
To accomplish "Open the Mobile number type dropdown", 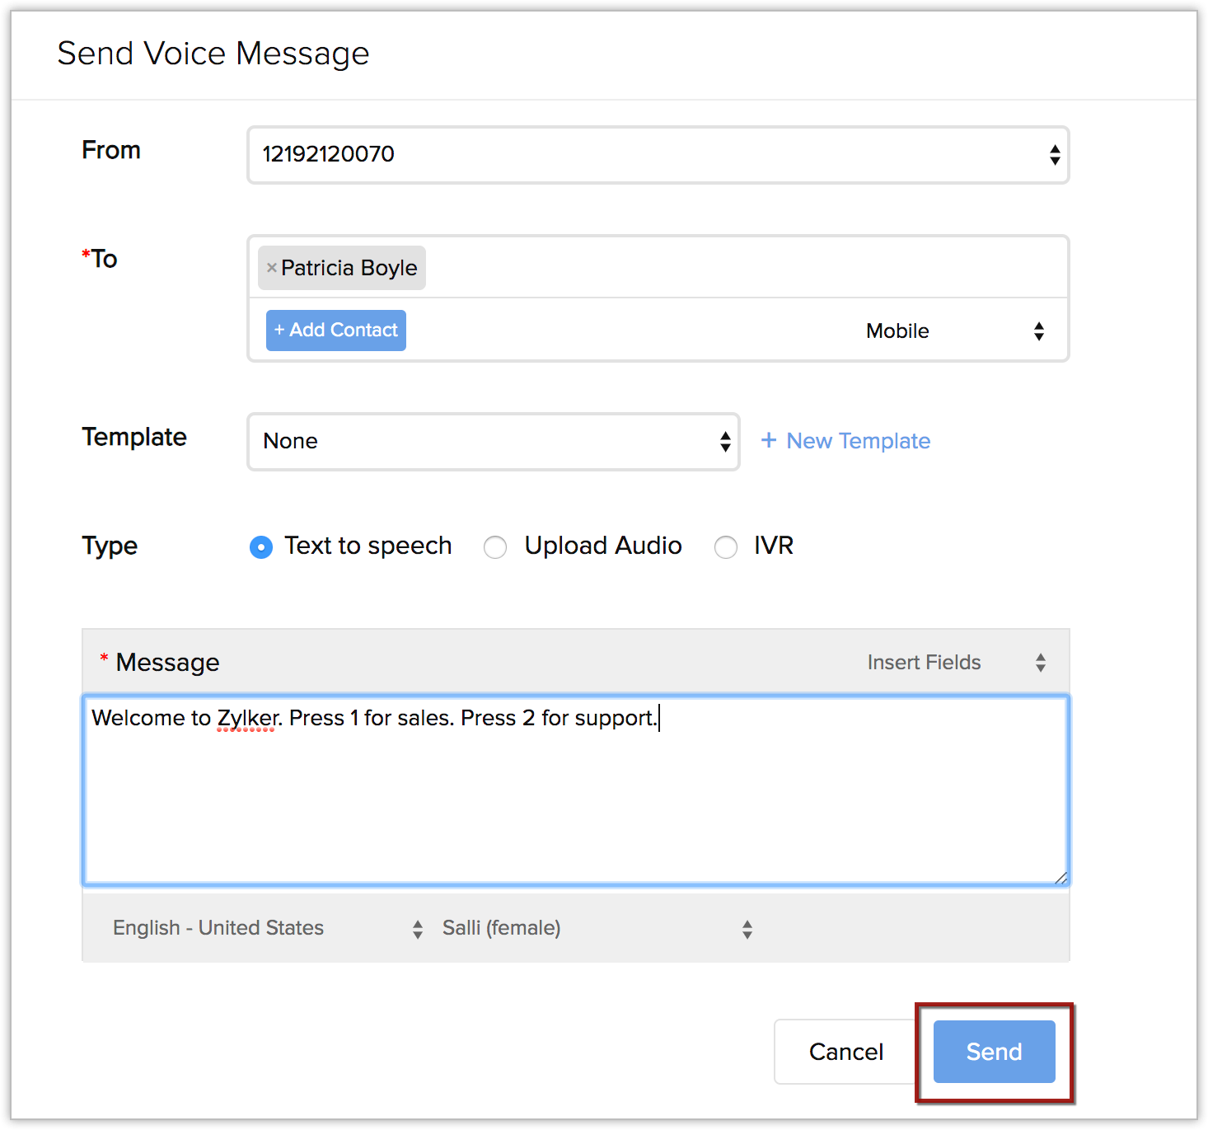I will coord(954,331).
